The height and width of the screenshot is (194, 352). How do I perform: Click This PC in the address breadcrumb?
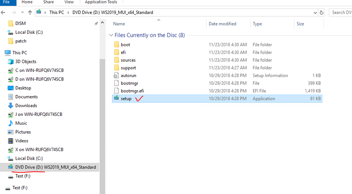pyautogui.click(x=57, y=12)
